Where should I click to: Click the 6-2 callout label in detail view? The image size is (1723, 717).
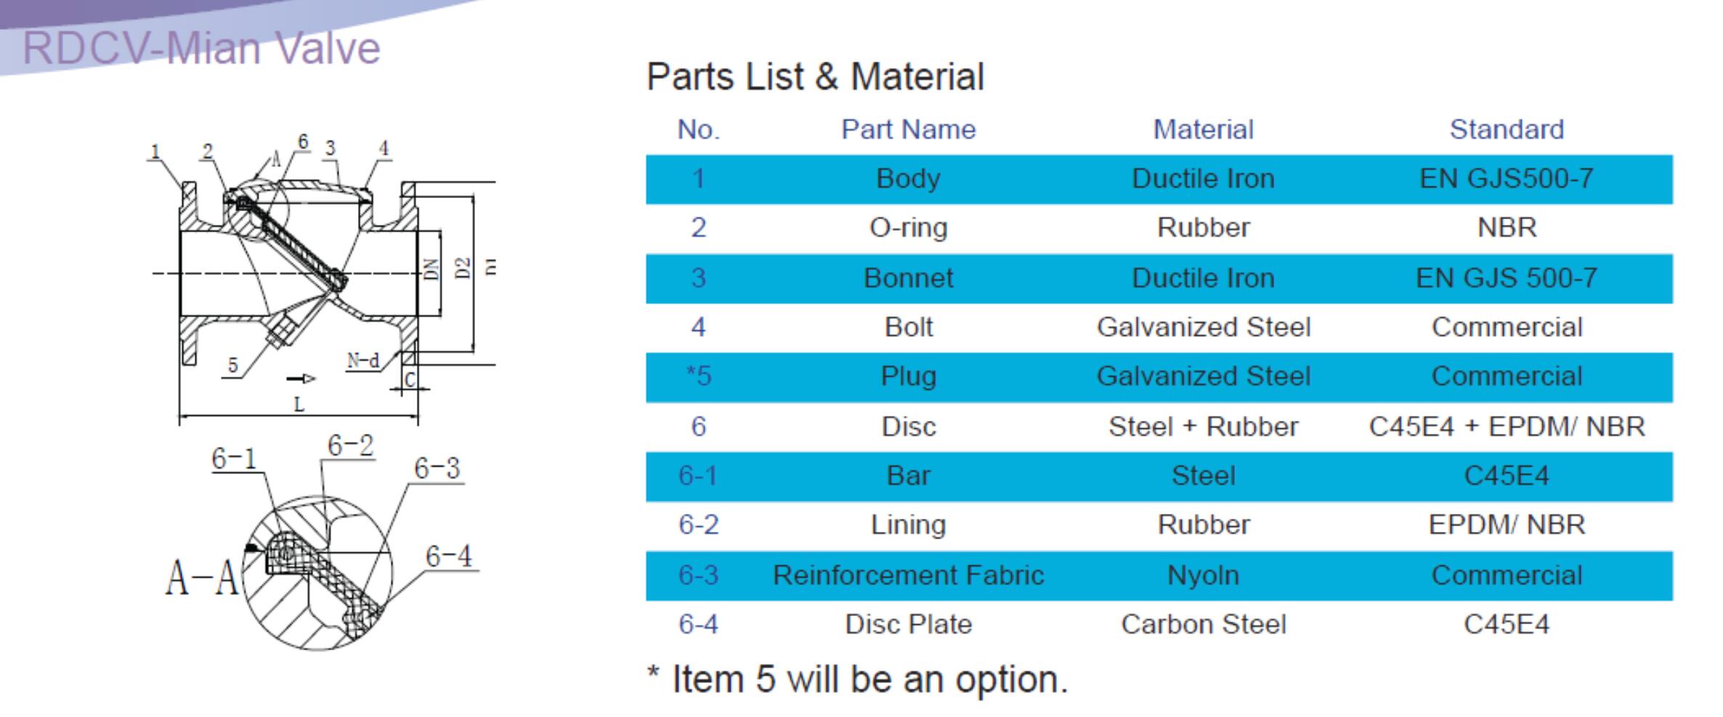(x=350, y=445)
